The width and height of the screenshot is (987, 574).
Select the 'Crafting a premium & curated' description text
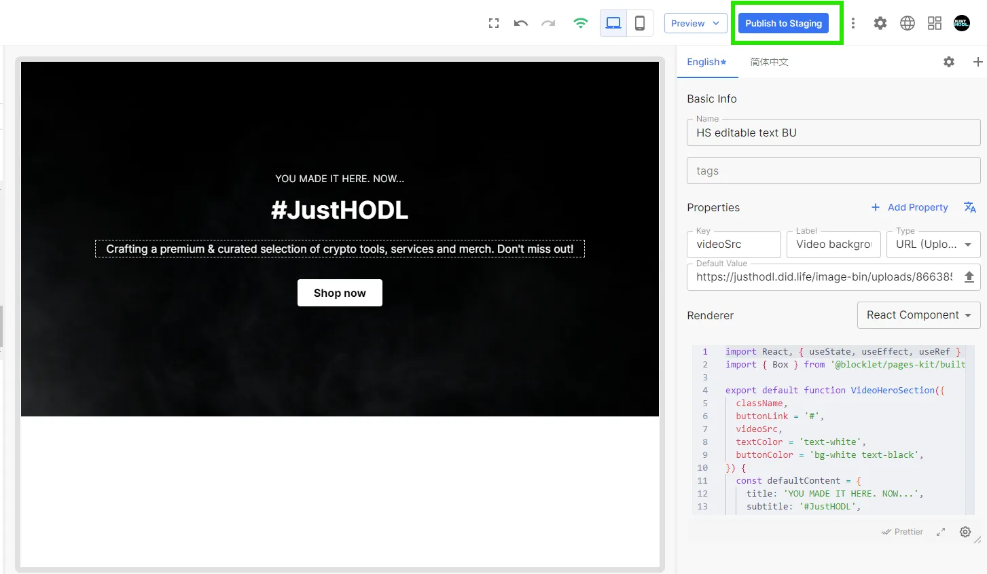tap(340, 249)
